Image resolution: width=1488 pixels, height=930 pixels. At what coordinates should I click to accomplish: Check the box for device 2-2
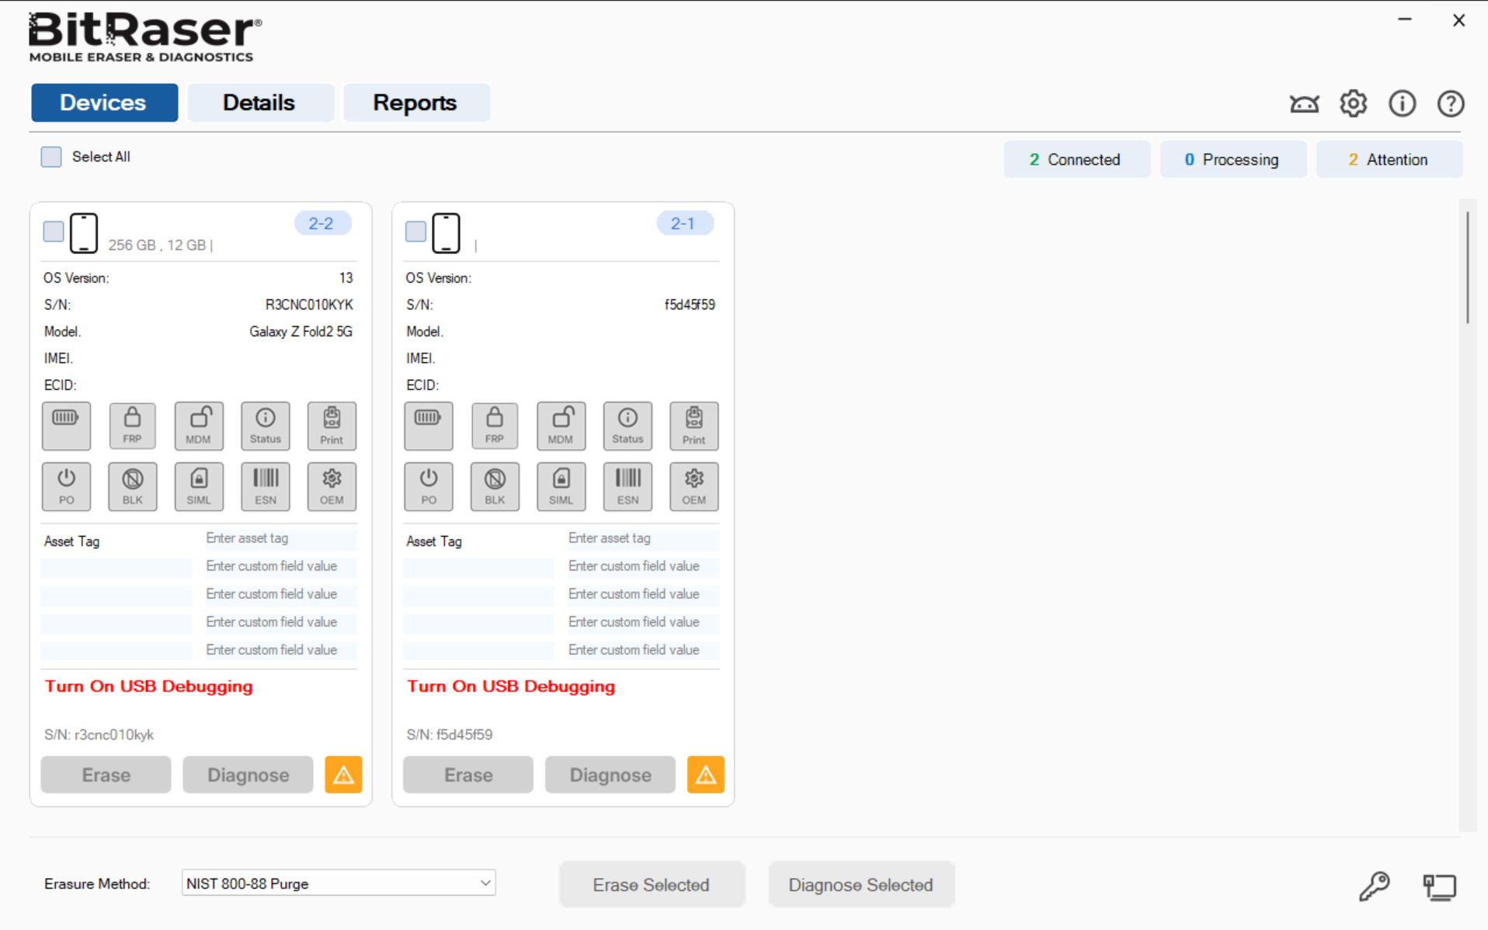click(54, 232)
